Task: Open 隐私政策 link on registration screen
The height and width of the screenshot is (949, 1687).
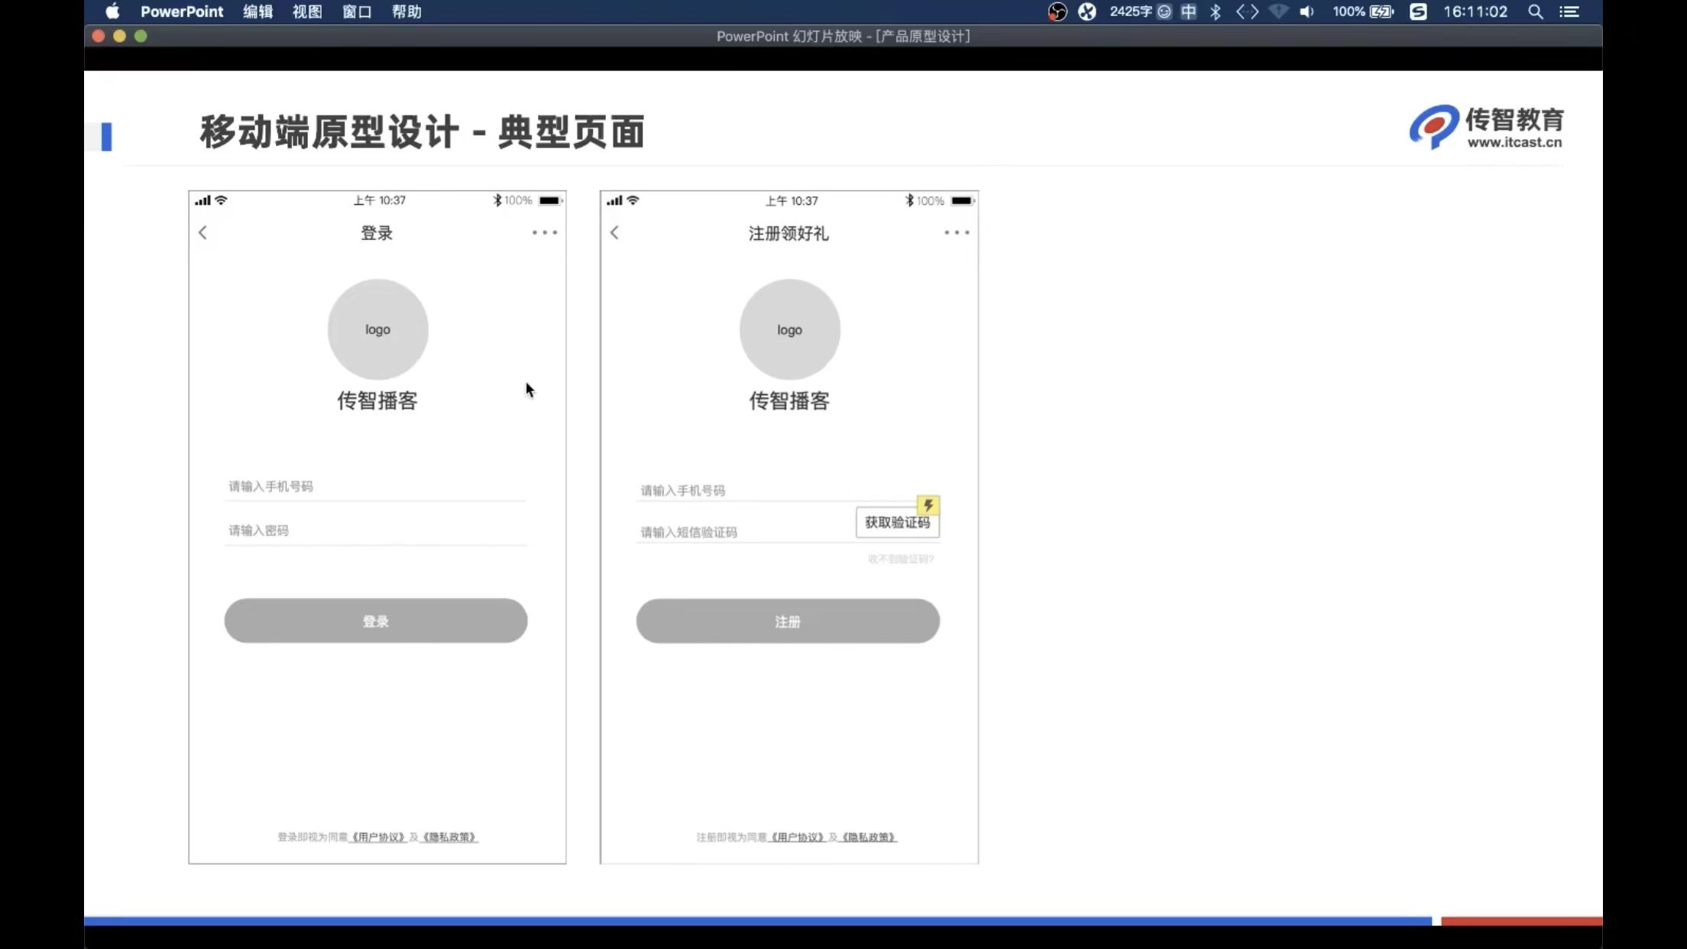Action: pyautogui.click(x=869, y=837)
